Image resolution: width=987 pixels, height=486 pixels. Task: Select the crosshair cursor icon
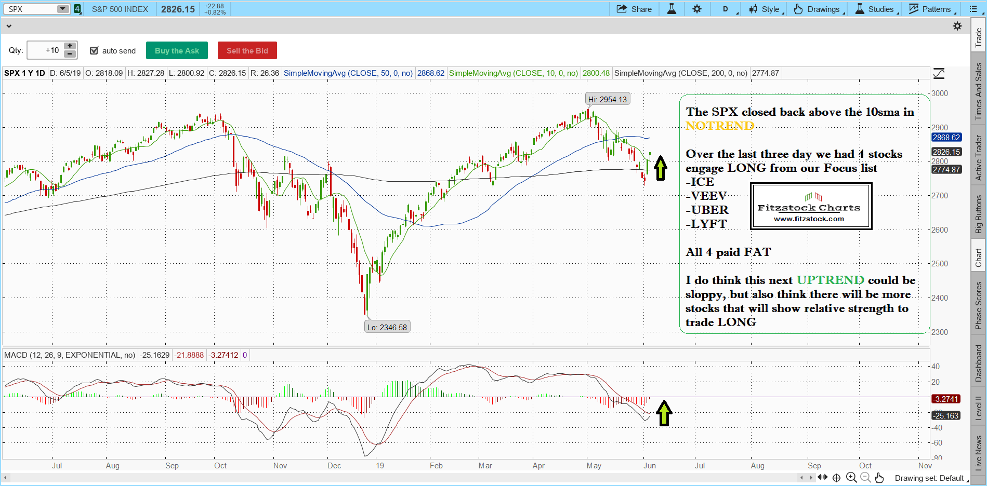coord(837,478)
